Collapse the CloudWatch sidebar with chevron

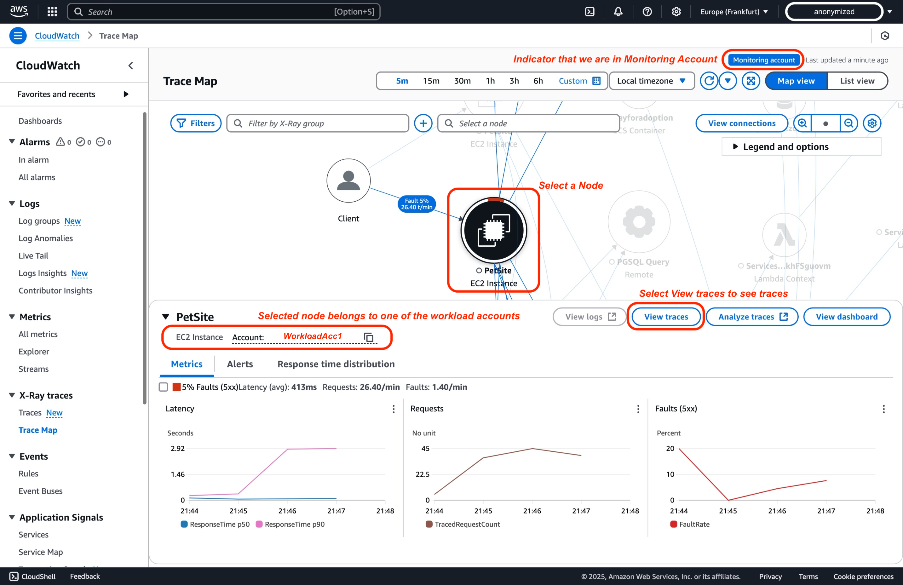click(x=130, y=66)
